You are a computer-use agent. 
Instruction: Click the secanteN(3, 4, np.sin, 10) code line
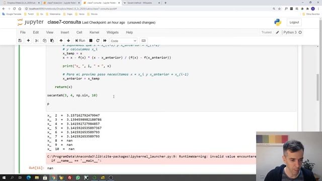click(x=72, y=96)
